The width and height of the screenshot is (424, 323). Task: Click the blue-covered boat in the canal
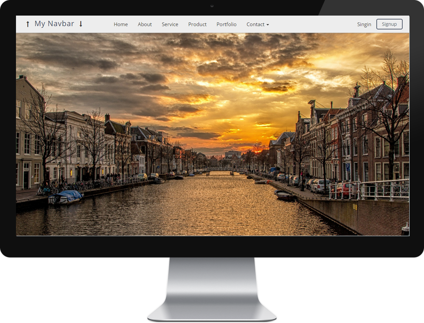point(65,196)
